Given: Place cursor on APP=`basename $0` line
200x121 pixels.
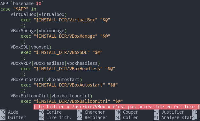Looking at the screenshot, I should click(x=22, y=4).
